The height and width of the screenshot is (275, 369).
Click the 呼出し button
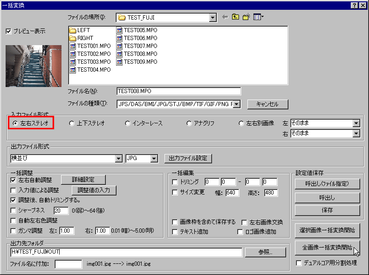327,198
